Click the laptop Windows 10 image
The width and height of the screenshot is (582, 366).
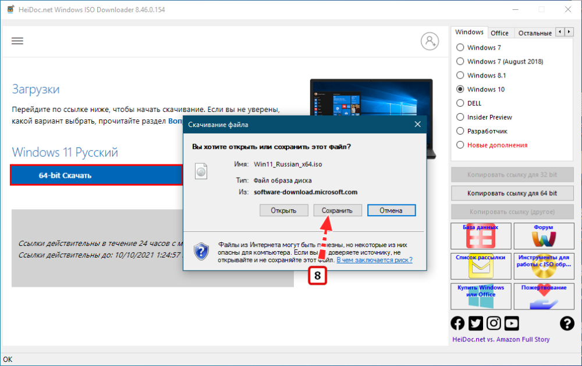371,97
